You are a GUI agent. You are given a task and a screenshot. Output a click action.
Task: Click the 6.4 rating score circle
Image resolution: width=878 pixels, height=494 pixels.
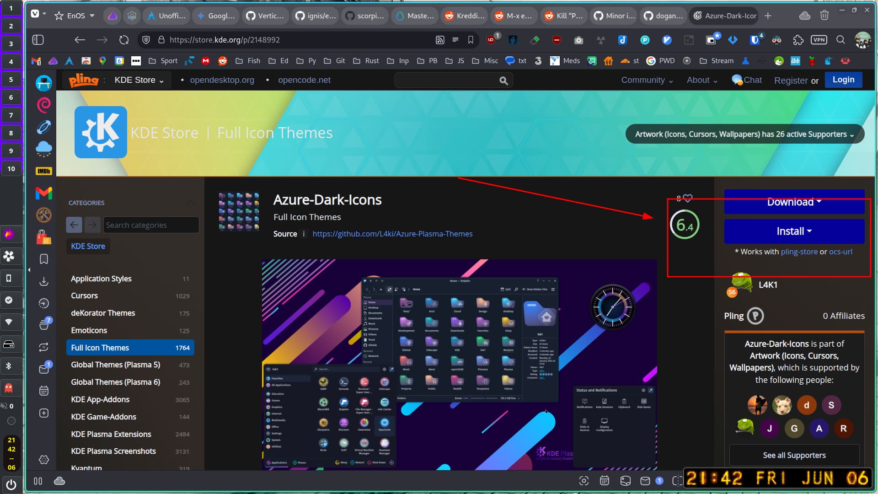tap(685, 225)
